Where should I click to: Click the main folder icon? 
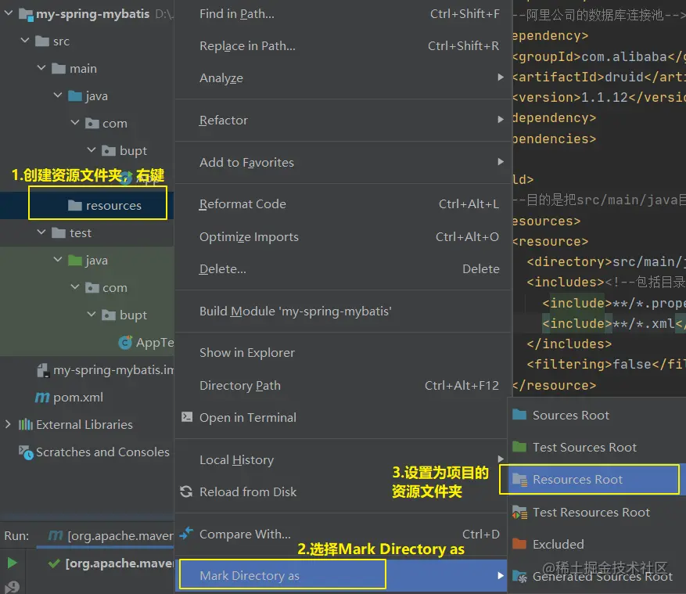(59, 69)
